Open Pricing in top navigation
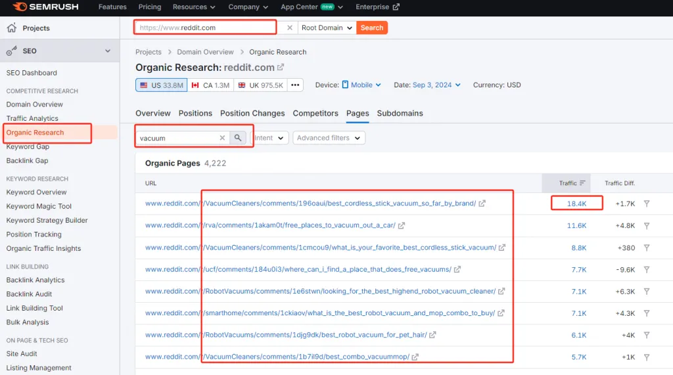The width and height of the screenshot is (673, 375). [150, 7]
